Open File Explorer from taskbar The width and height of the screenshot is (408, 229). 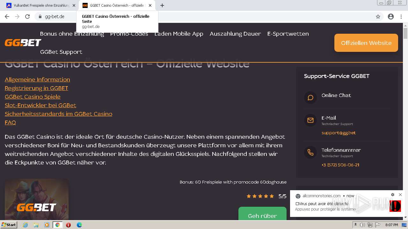[x=36, y=225]
